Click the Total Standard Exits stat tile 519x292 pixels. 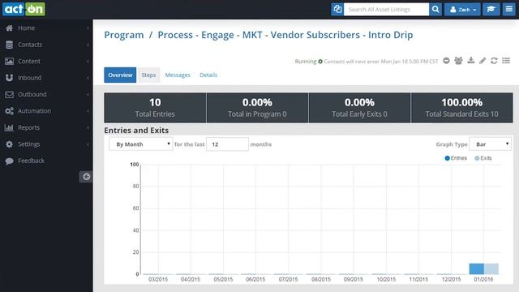pos(461,108)
